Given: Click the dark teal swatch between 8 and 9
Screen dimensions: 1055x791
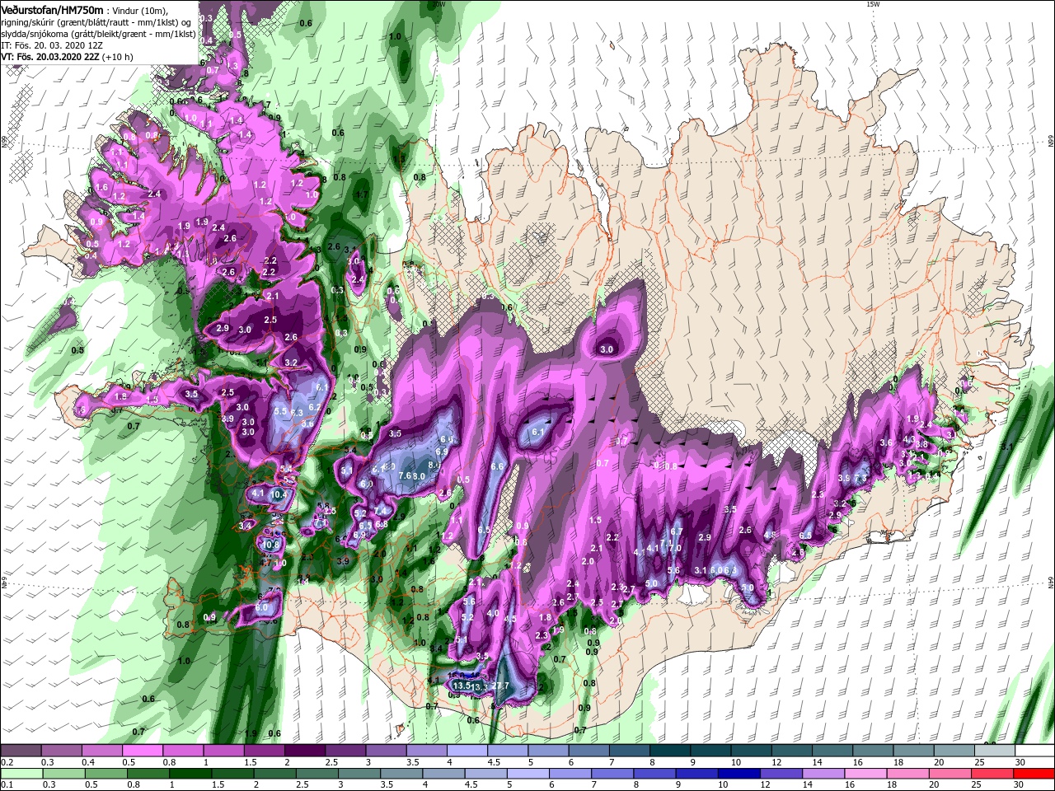Looking at the screenshot, I should pyautogui.click(x=669, y=751).
